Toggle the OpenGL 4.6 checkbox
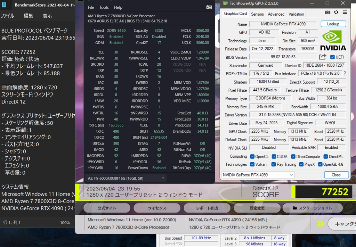Screen dimensions: 356x247 click(x=320, y=164)
